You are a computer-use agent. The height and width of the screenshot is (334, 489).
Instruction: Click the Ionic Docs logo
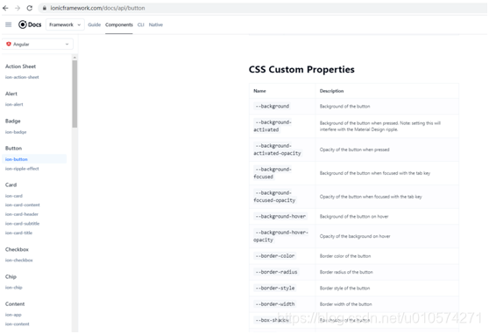tap(30, 24)
